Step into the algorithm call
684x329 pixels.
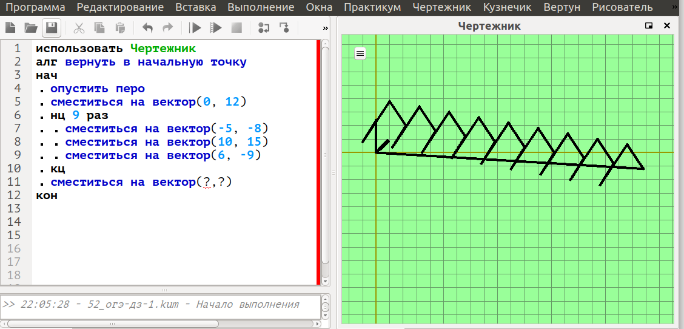(284, 28)
